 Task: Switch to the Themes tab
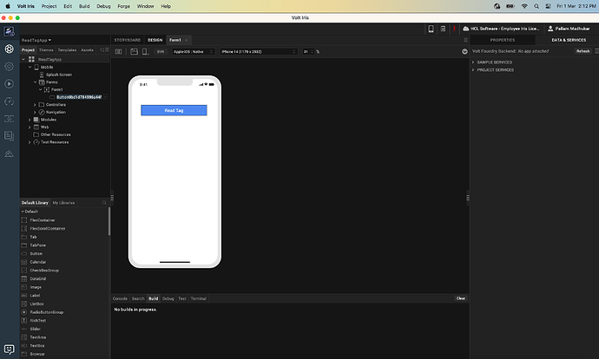click(46, 50)
